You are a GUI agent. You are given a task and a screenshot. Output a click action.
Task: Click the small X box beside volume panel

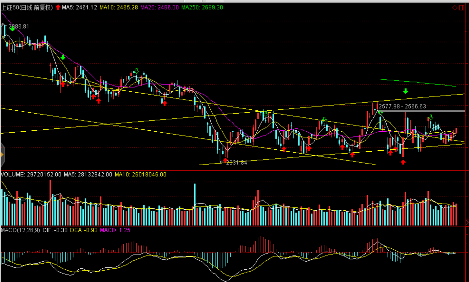coord(467,222)
